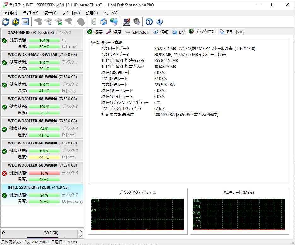Select the WD80EFZX disk labeled ディスク: 2
The image size is (295, 245).
pyautogui.click(x=42, y=84)
